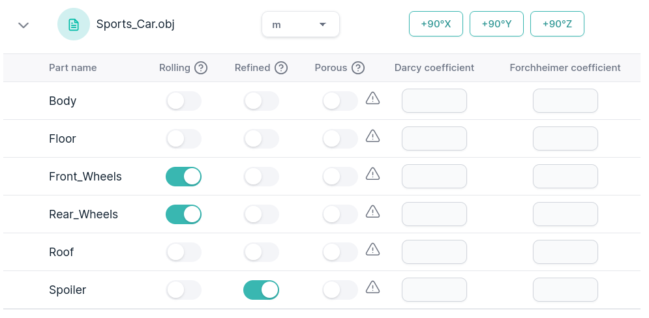Collapse the Sports_Car.obj section chevron
Viewport: 649px width, 318px height.
pos(23,25)
